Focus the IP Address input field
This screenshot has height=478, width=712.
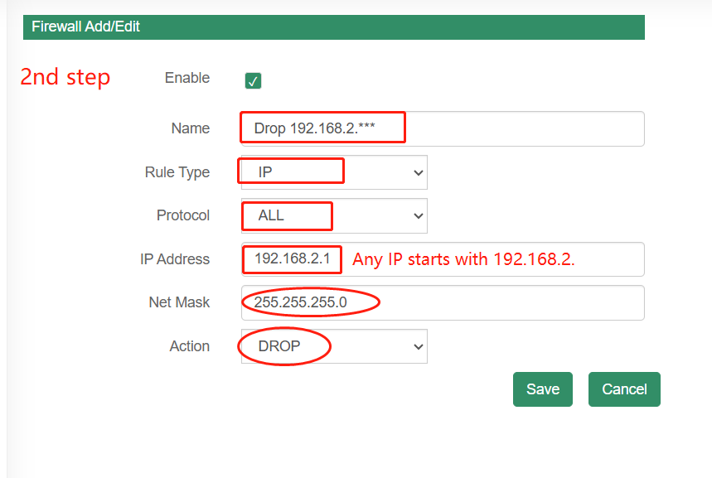pos(443,259)
